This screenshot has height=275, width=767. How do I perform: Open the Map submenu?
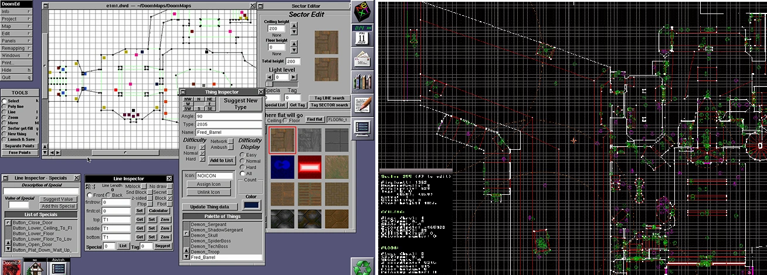click(16, 26)
